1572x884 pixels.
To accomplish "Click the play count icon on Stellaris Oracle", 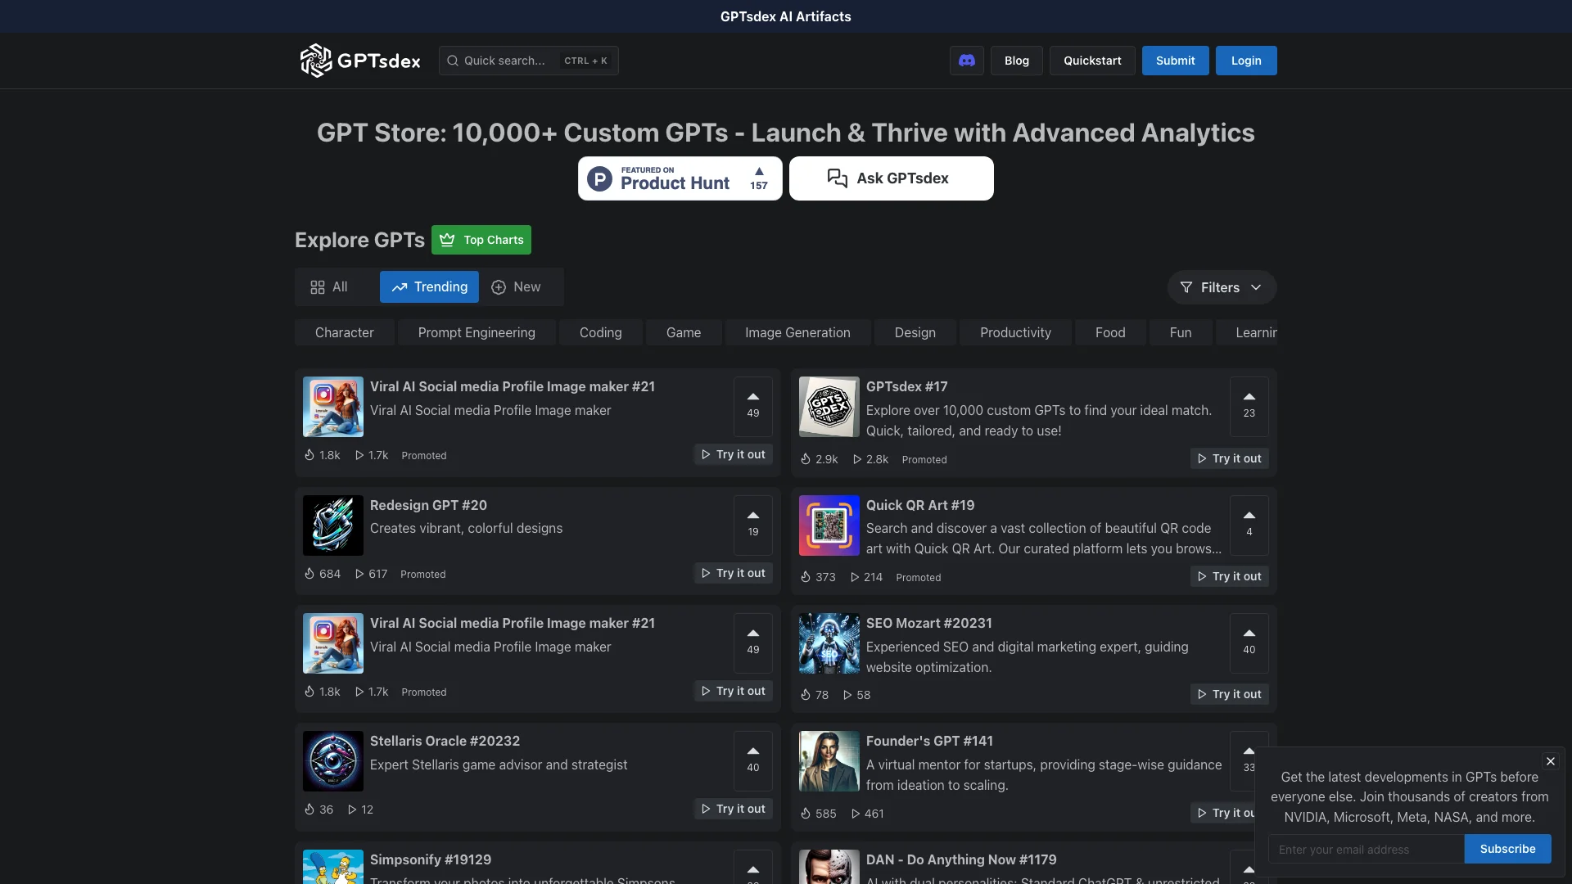I will (x=352, y=810).
